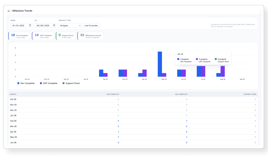
Task: Select the Nov 25 table row label
Action: point(13,105)
